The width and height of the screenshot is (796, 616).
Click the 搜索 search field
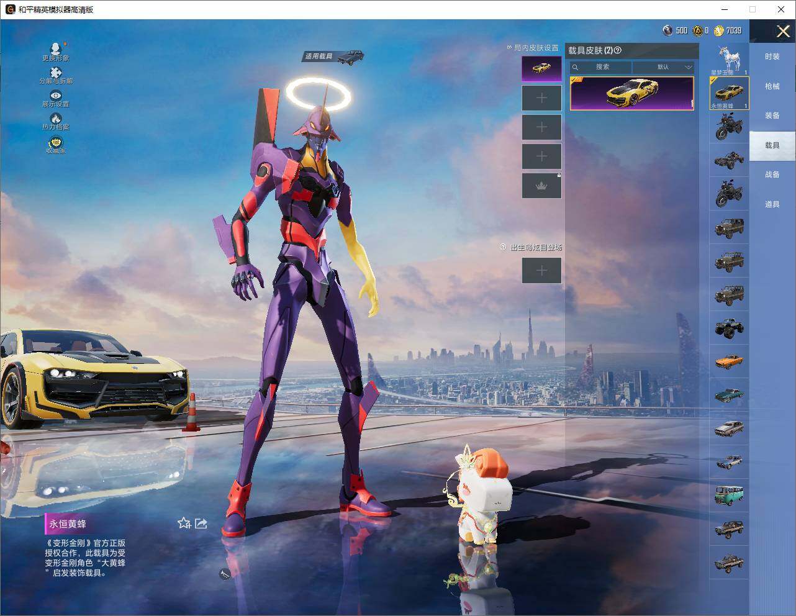click(x=601, y=67)
